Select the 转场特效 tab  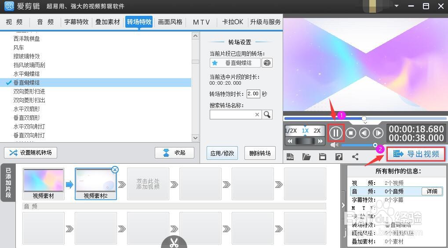[x=139, y=22]
